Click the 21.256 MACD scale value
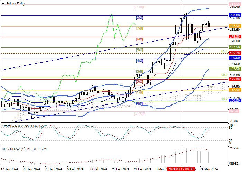 234,148
